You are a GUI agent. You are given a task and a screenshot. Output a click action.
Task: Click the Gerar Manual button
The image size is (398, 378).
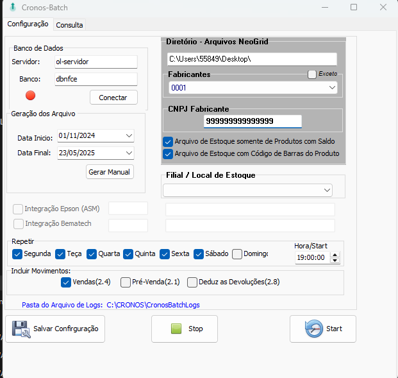(110, 172)
